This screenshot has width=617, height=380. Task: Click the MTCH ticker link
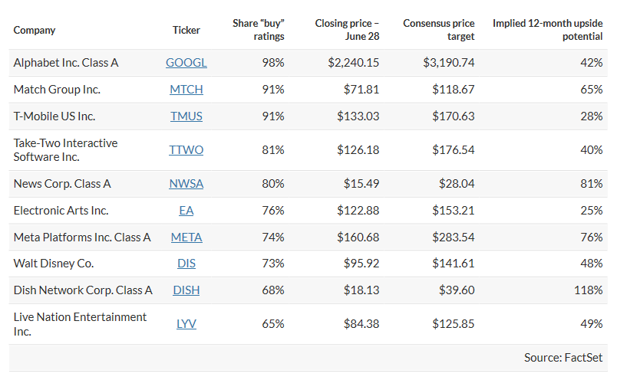(186, 90)
